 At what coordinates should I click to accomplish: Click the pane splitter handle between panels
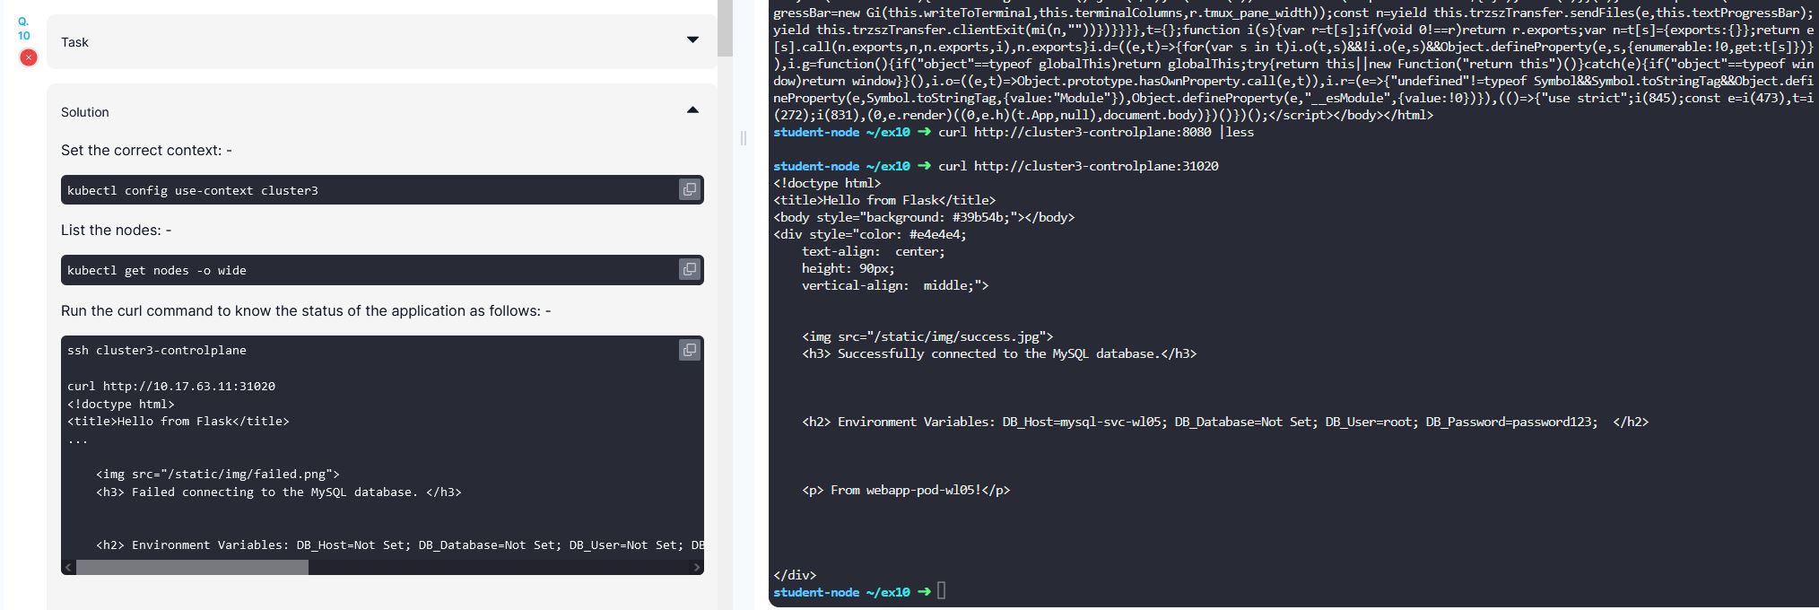[743, 137]
